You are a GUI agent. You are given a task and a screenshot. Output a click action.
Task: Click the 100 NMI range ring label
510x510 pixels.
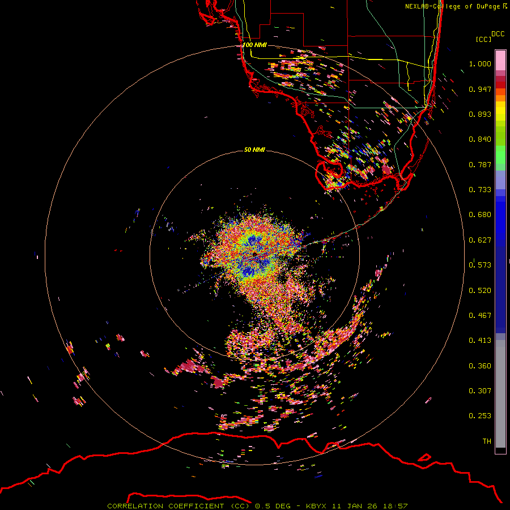click(254, 45)
